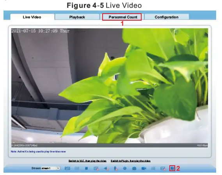The width and height of the screenshot is (222, 175).
Task: Go to the Configuration tab
Action: tap(167, 17)
